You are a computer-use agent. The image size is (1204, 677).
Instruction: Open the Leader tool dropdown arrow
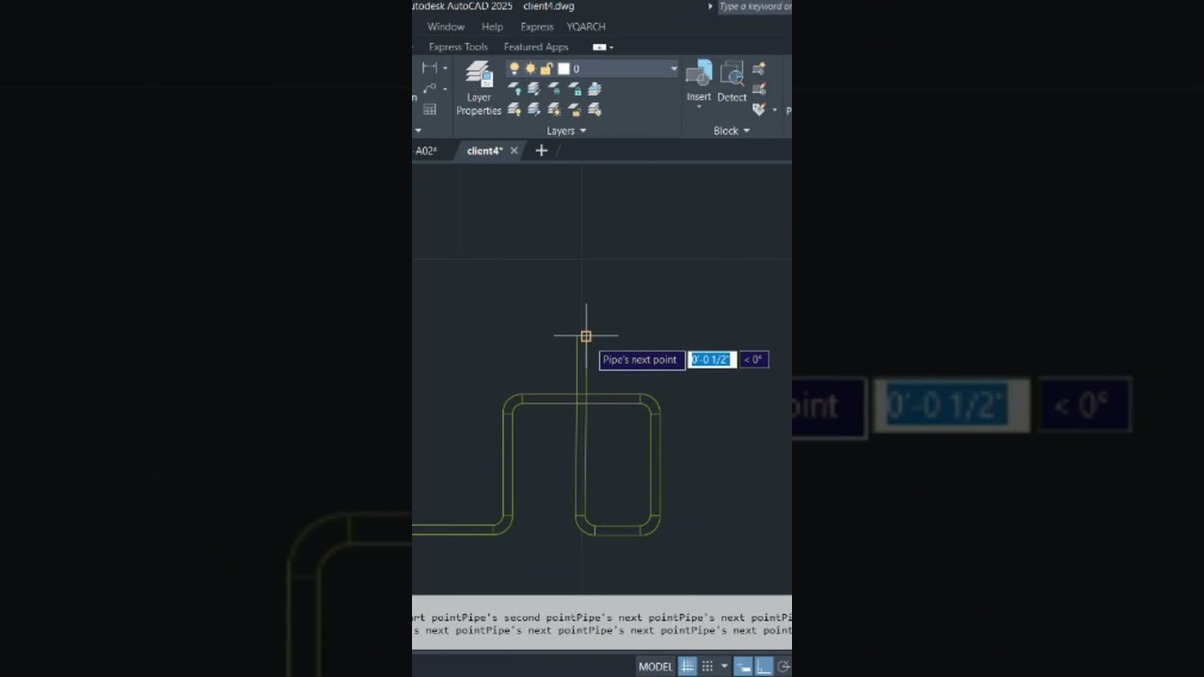coord(445,88)
